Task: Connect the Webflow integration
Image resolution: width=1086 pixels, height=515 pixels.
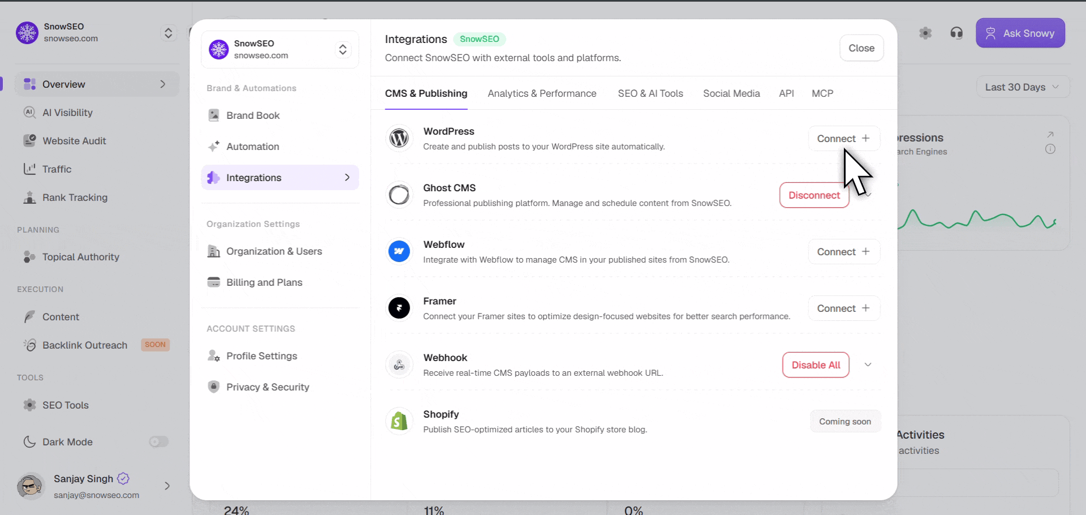Action: click(844, 252)
